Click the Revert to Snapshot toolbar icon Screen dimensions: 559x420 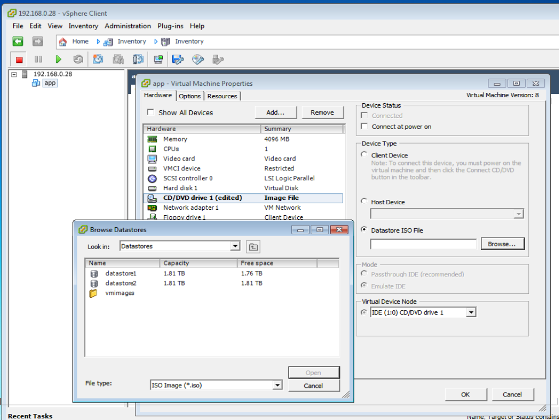coord(118,59)
